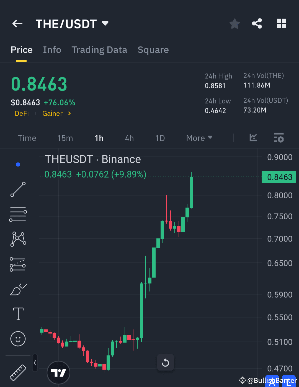
Task: Open the Gainer category link
Action: 52,113
